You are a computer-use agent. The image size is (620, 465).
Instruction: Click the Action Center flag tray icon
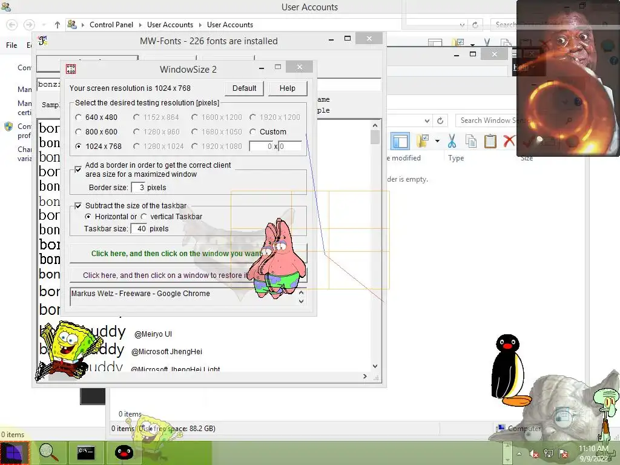pyautogui.click(x=563, y=453)
